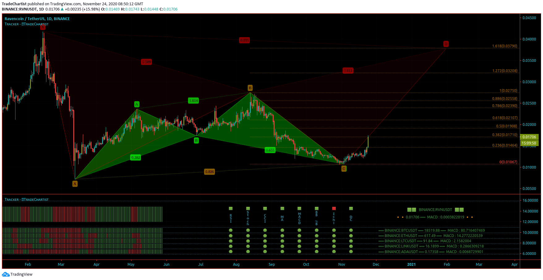Click the RSI dot in BTCUSDT row
The height and width of the screenshot is (280, 543).
(x=231, y=230)
